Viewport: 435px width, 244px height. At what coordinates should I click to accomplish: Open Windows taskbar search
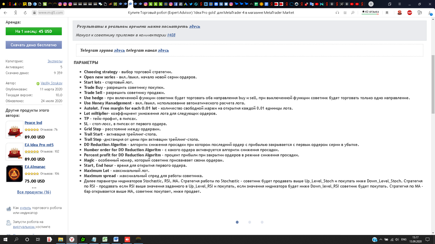pos(16,239)
